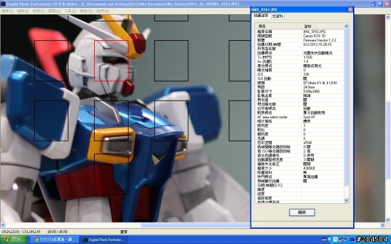Select the 曝光補償 row label

pyautogui.click(x=265, y=70)
